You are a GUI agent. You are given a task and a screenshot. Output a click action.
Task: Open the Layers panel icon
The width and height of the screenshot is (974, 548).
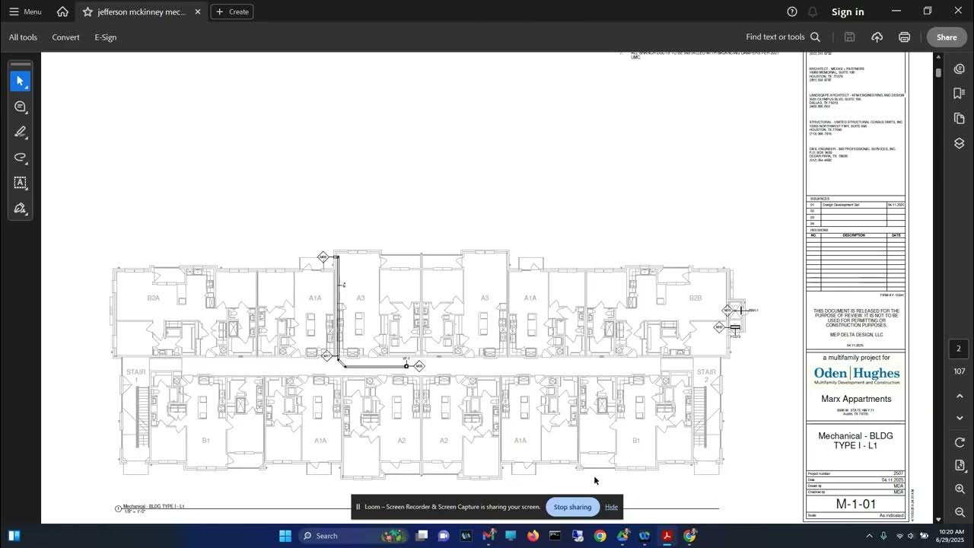pyautogui.click(x=959, y=143)
